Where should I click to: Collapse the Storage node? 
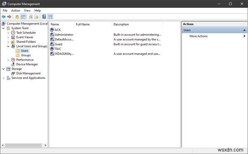click(x=3, y=69)
